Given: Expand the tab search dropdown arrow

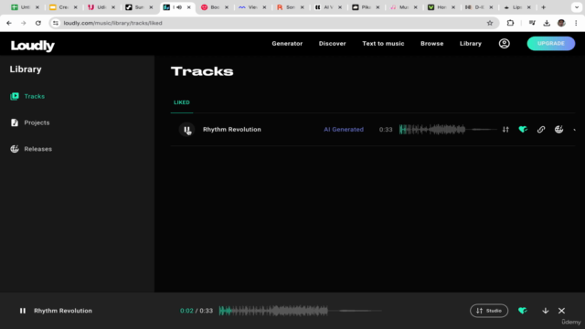Looking at the screenshot, I should pyautogui.click(x=577, y=7).
